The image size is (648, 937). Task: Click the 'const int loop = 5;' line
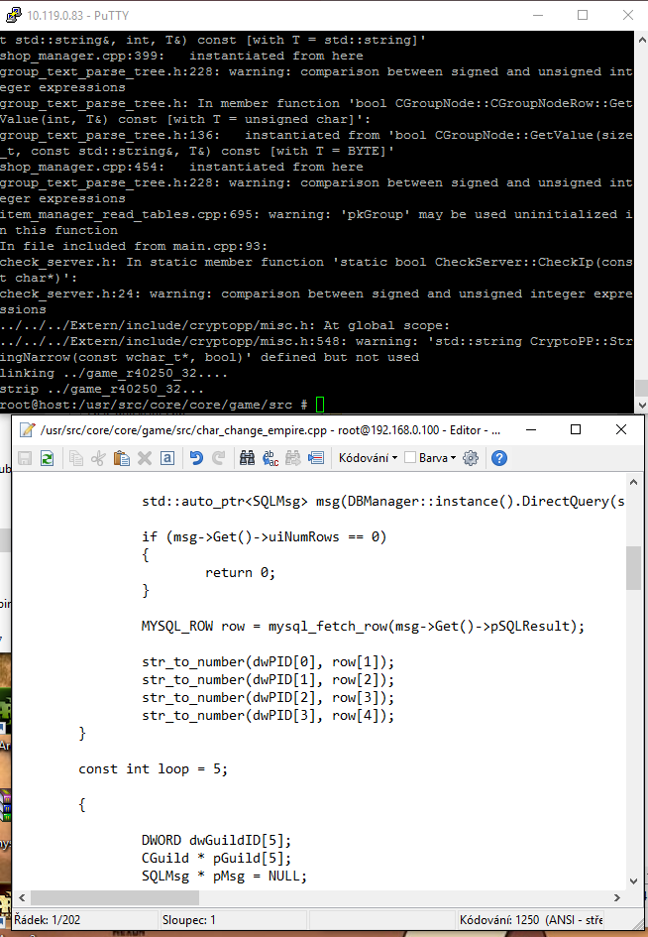tap(154, 769)
